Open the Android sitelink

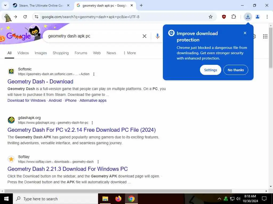[x=55, y=100]
